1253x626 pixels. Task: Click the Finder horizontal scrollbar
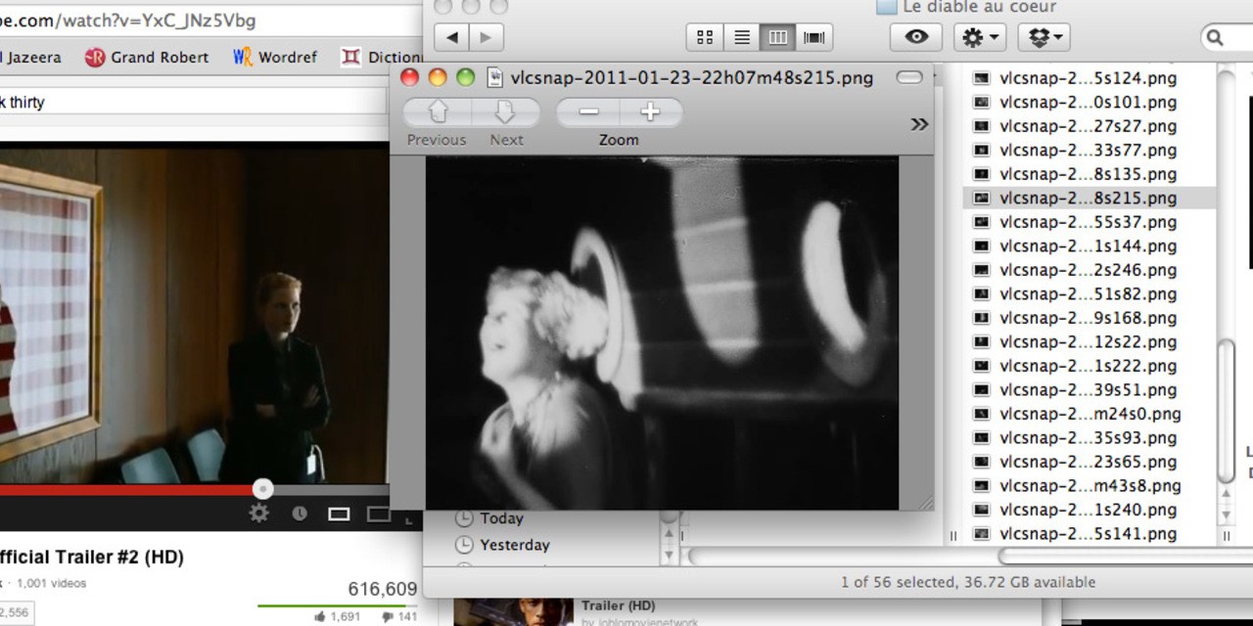point(1126,557)
